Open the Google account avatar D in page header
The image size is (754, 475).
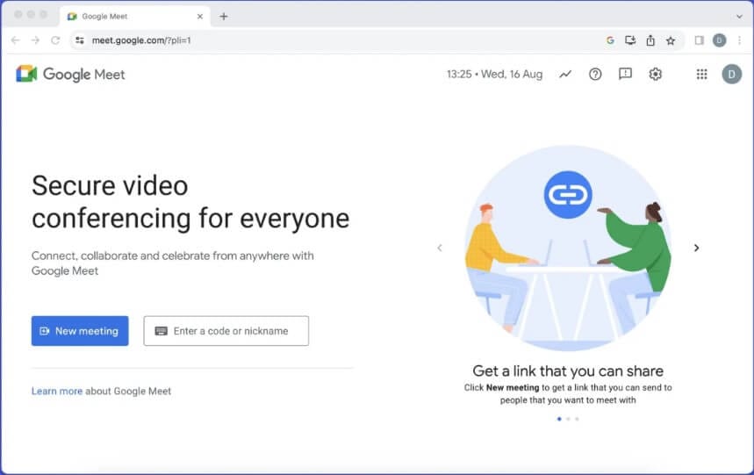[731, 74]
